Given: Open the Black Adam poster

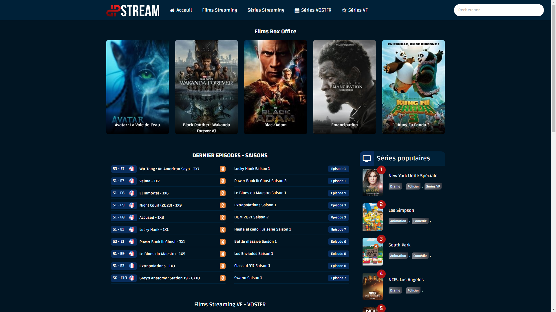Looking at the screenshot, I should click(x=275, y=87).
